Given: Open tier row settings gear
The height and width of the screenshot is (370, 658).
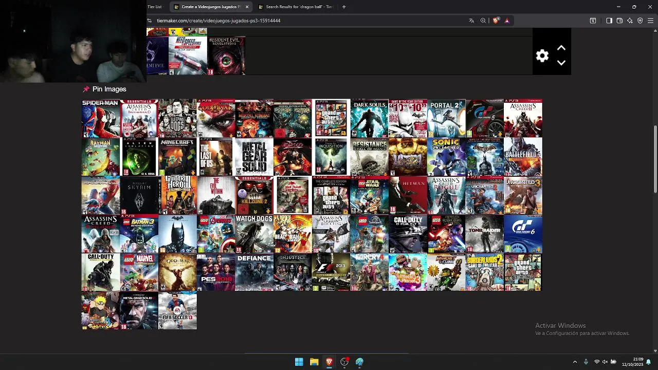Looking at the screenshot, I should [542, 55].
